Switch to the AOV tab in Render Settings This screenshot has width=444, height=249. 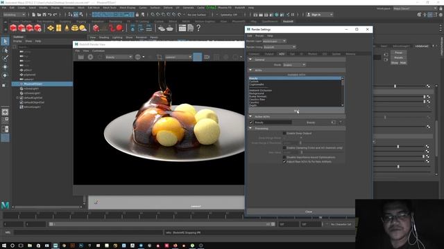(x=282, y=54)
